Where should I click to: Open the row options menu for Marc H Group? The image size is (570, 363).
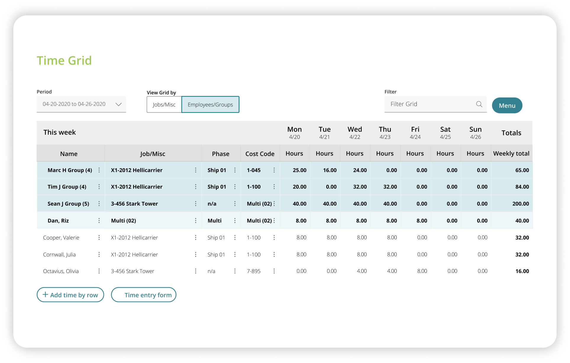point(99,170)
